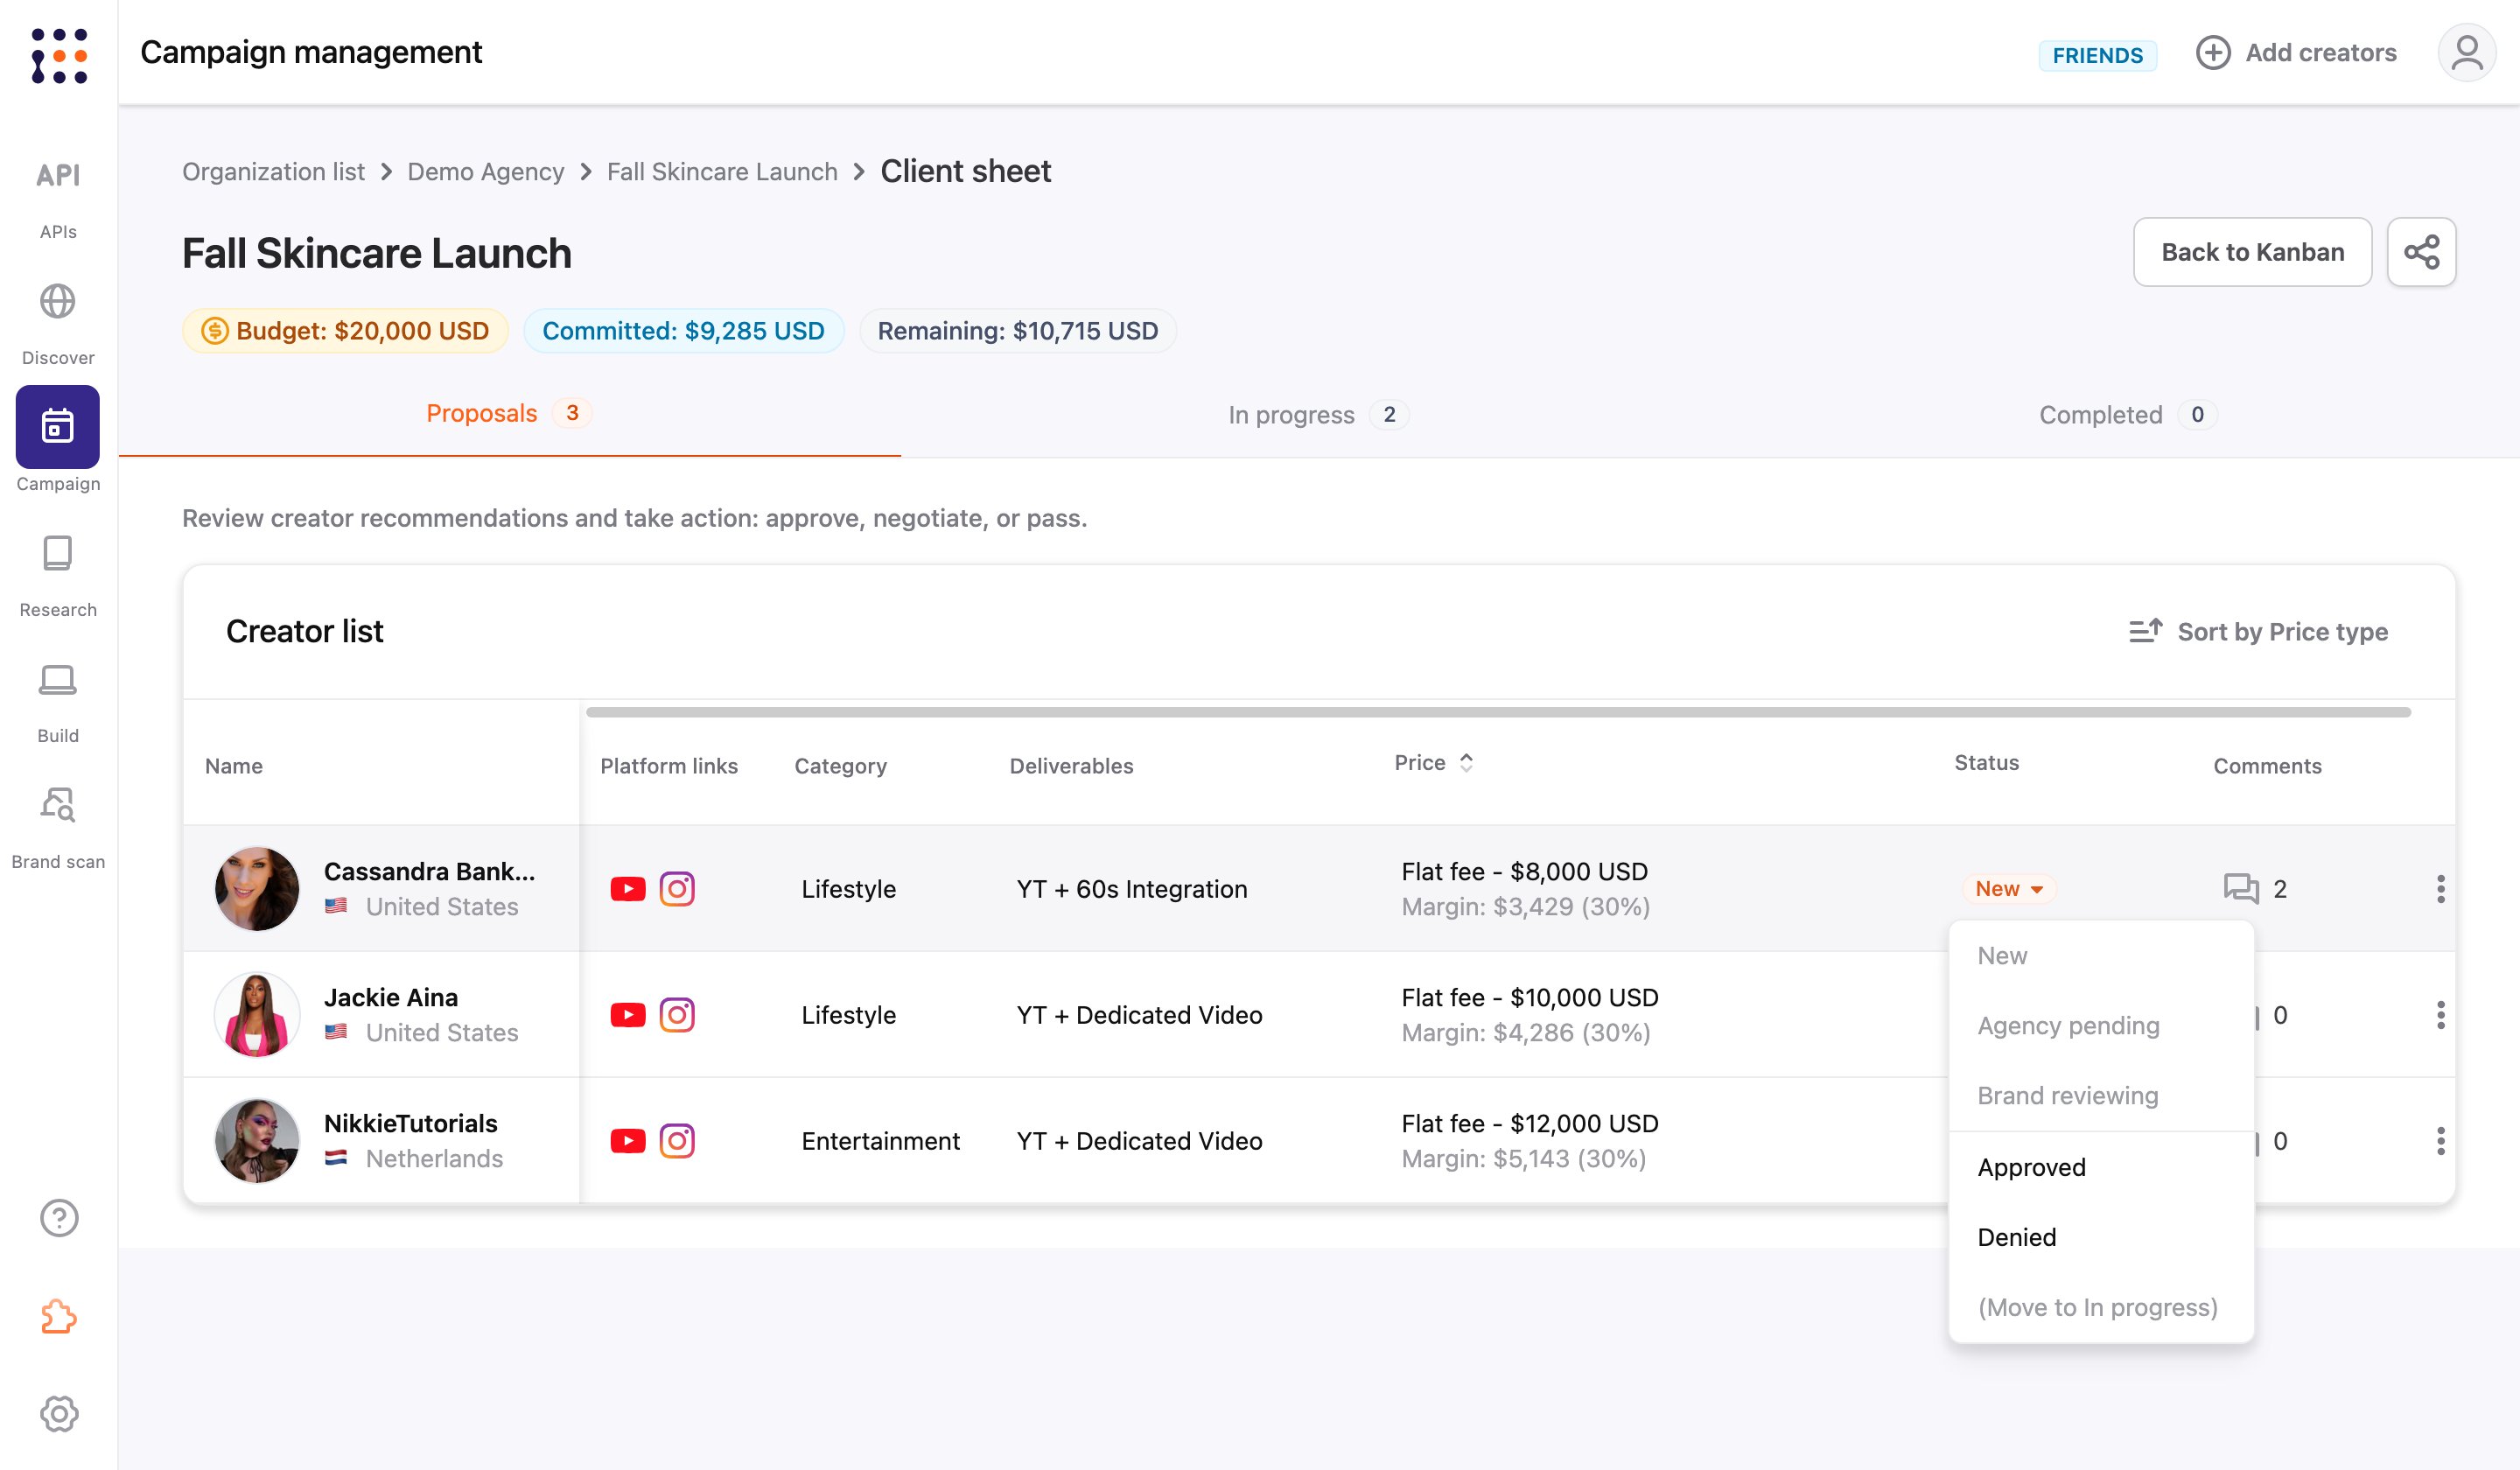Click the table horizontal scrollbar
2520x1470 pixels.
(x=1498, y=712)
